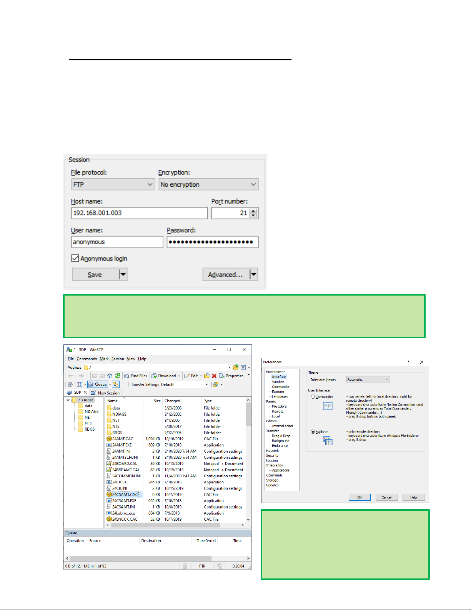
Task: Open the Session menu
Action: [118, 359]
